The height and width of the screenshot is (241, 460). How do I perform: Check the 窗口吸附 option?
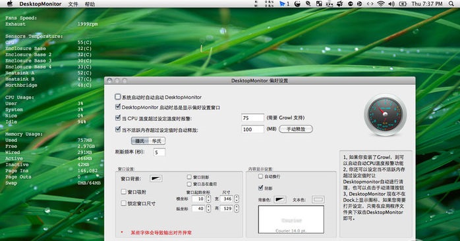pos(123,192)
